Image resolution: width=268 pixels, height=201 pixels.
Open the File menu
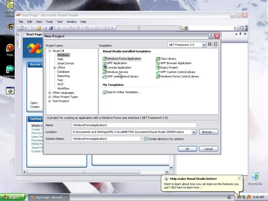[21, 22]
